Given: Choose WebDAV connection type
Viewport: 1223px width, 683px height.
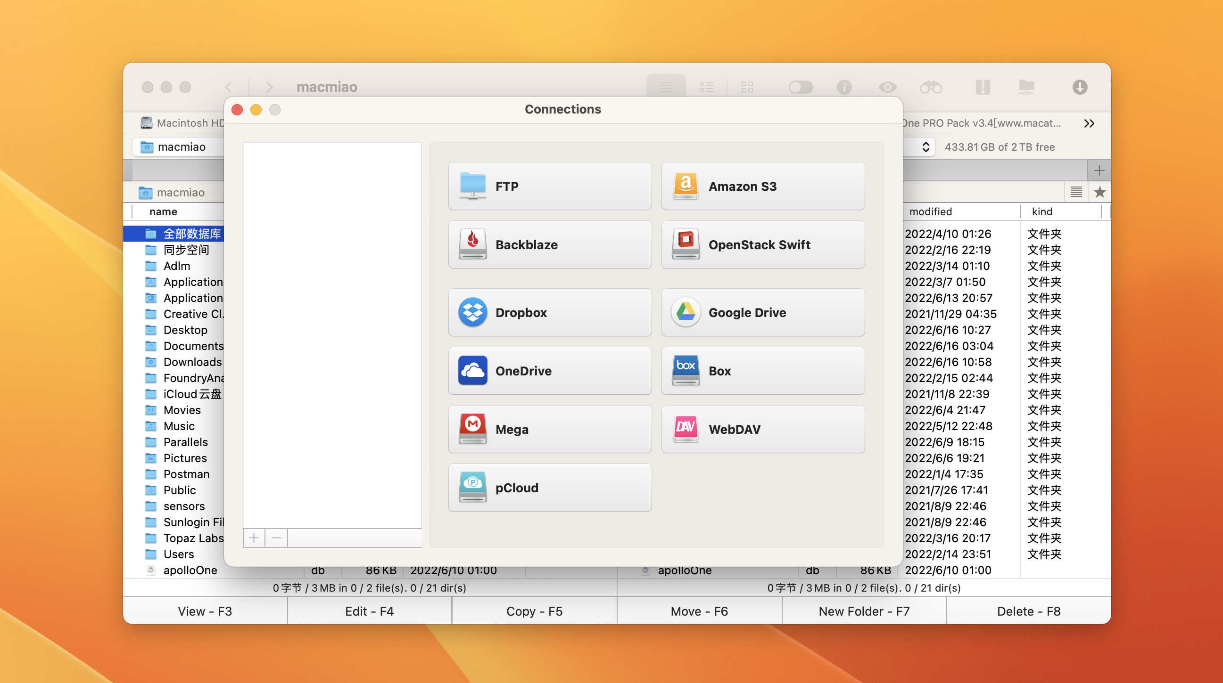Looking at the screenshot, I should (762, 429).
